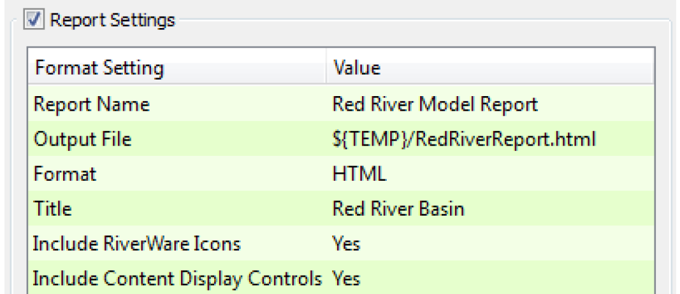
Task: Edit the Red River Basin title value
Action: click(x=398, y=208)
